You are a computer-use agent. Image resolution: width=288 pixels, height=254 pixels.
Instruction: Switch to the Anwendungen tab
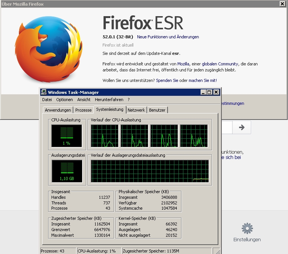point(58,110)
